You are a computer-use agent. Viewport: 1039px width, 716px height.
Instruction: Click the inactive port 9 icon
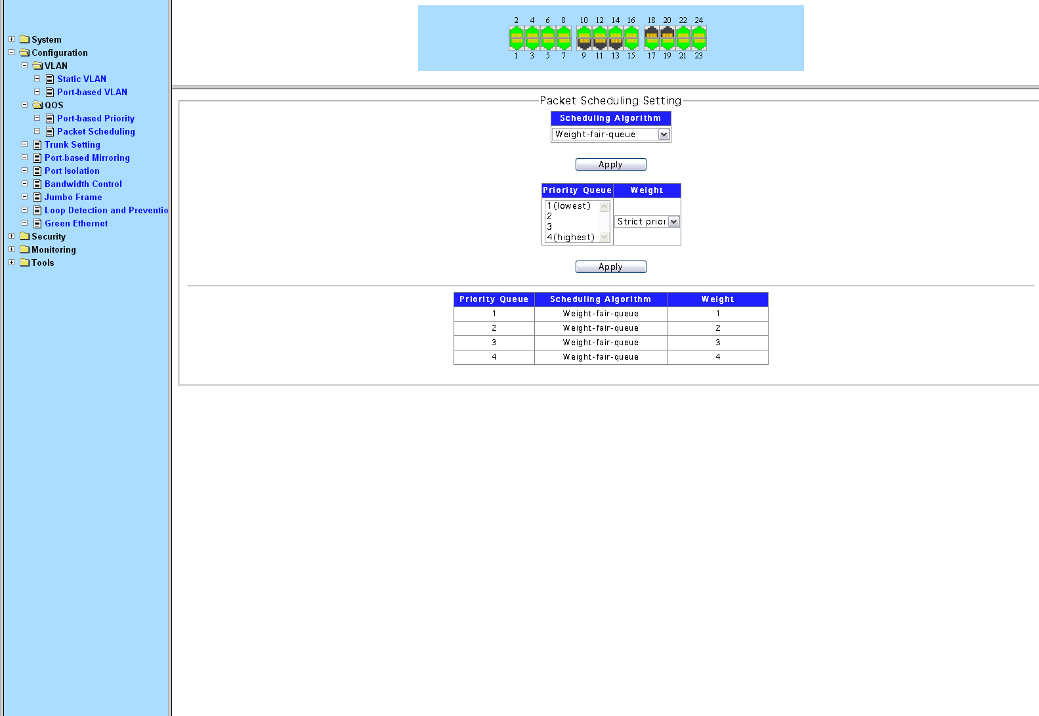click(583, 43)
